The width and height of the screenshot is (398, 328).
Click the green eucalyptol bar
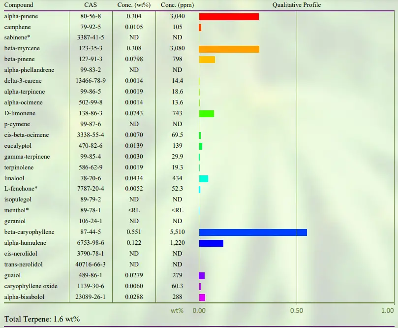201,146
